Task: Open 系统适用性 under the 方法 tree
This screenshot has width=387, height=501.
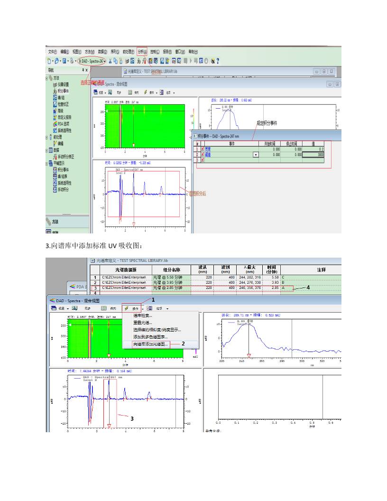Action: [x=64, y=130]
